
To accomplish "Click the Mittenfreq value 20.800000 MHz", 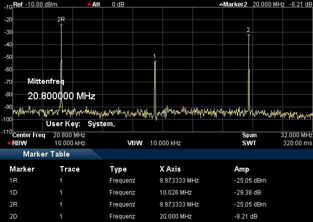I will (x=61, y=96).
